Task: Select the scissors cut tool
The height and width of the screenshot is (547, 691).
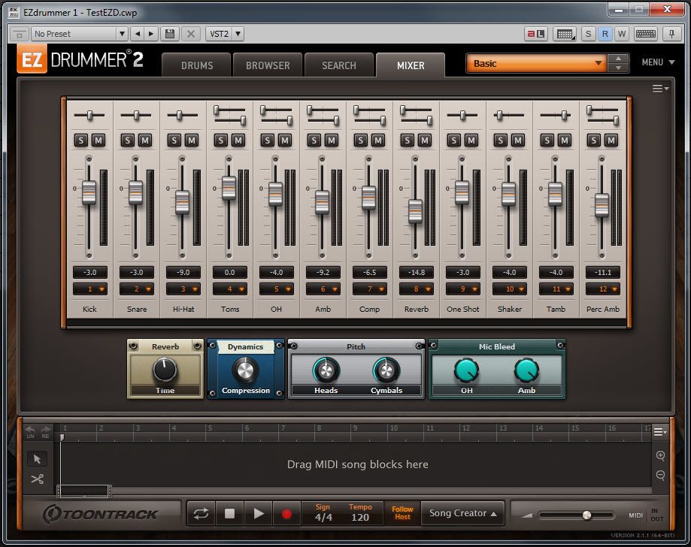Action: point(37,479)
